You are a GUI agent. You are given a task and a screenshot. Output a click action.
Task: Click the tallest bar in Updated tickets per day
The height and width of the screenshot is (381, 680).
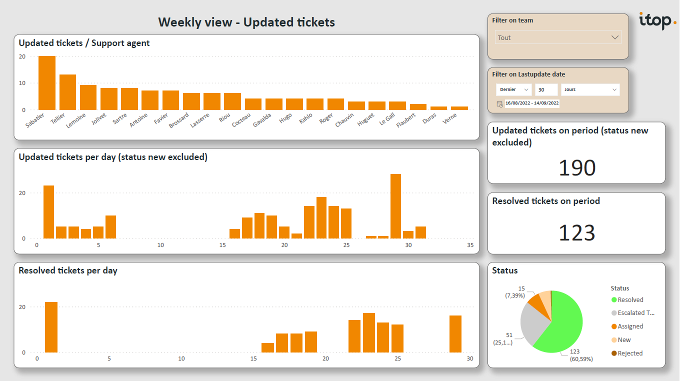tap(395, 206)
